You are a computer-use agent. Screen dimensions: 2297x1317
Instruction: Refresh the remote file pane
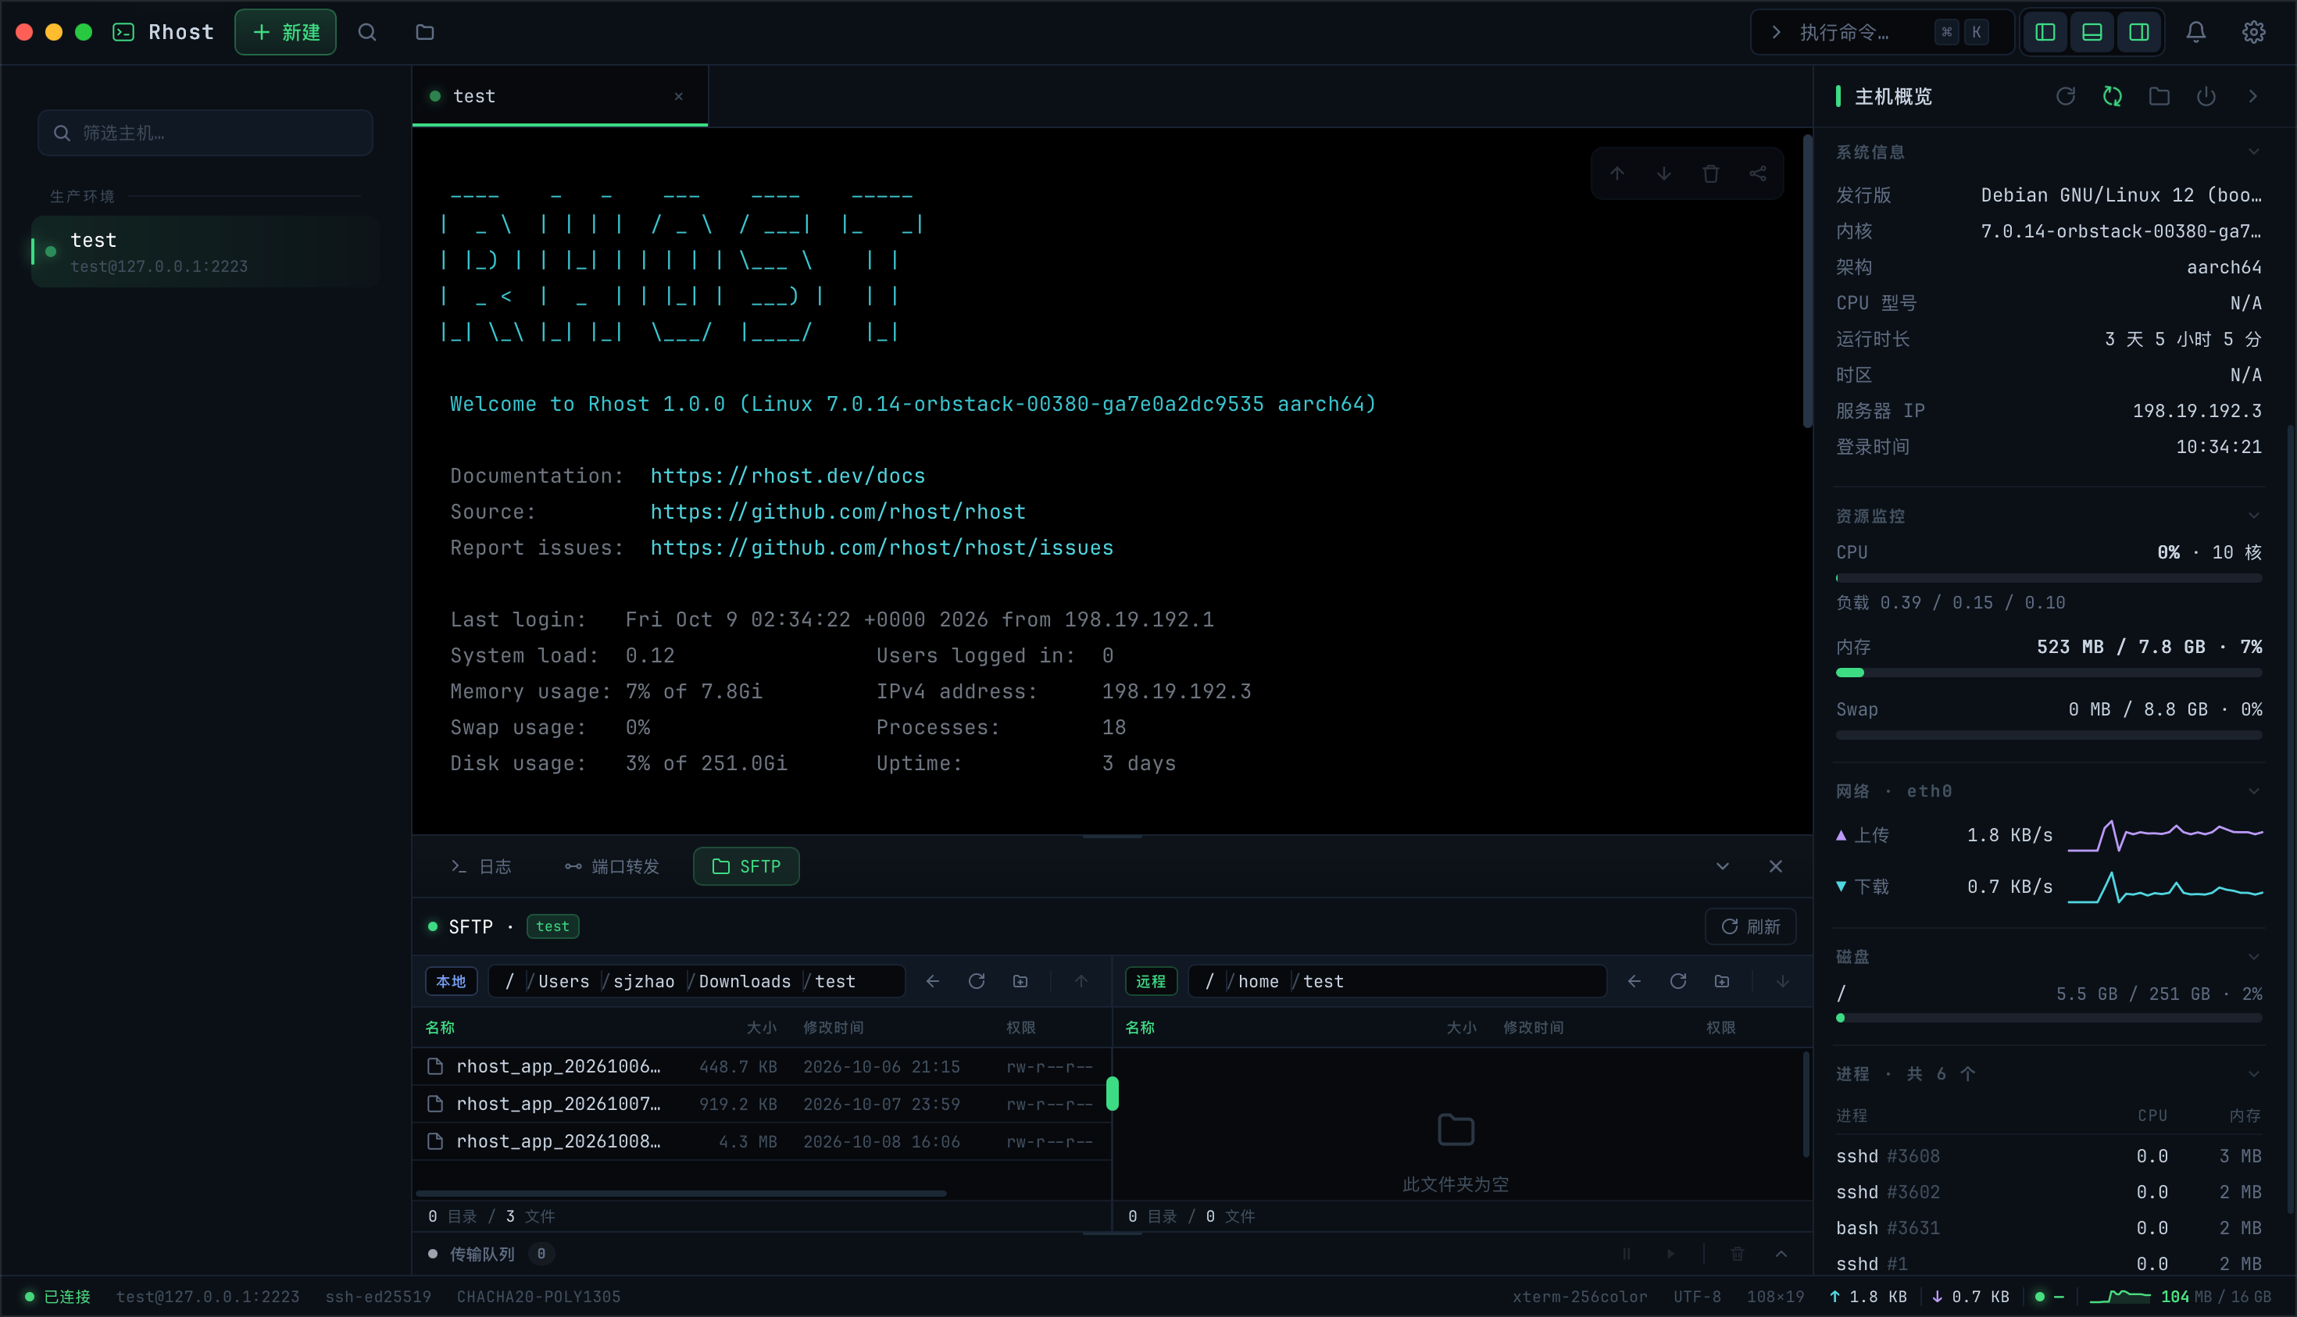coord(1678,981)
